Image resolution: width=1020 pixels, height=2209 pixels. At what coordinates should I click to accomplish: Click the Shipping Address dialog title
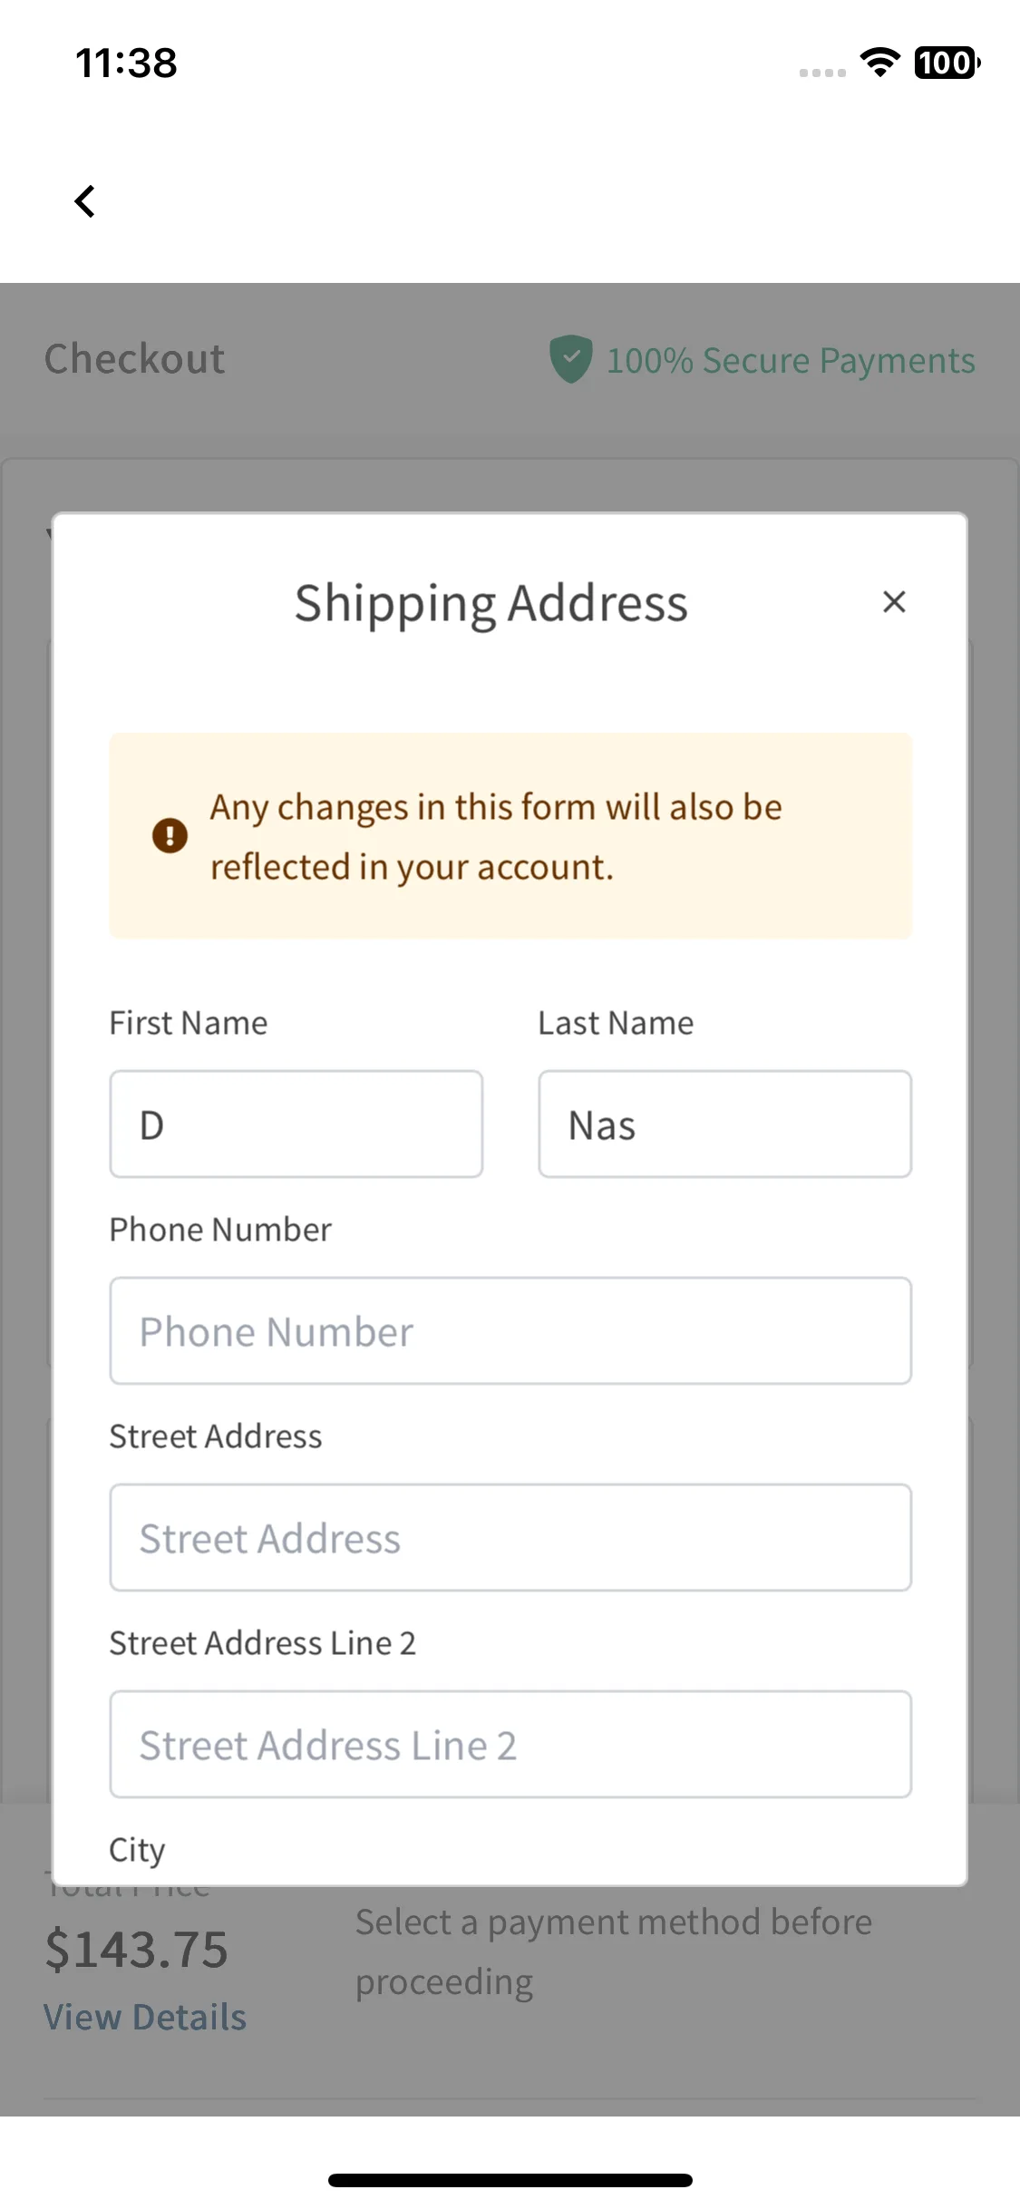(x=491, y=604)
